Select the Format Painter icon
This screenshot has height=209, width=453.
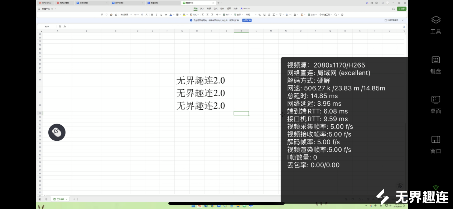click(x=111, y=15)
